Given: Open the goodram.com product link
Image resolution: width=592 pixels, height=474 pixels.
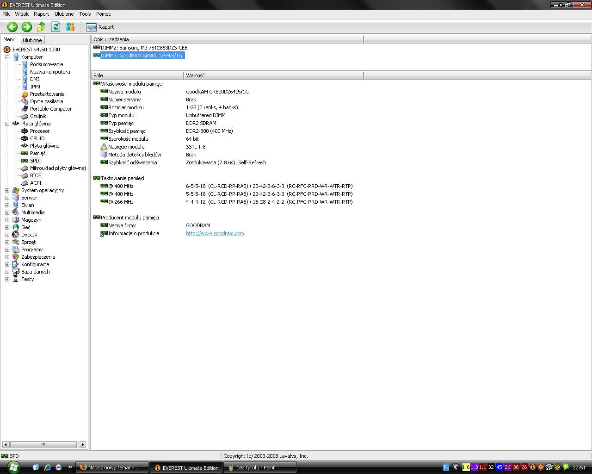Looking at the screenshot, I should point(215,233).
